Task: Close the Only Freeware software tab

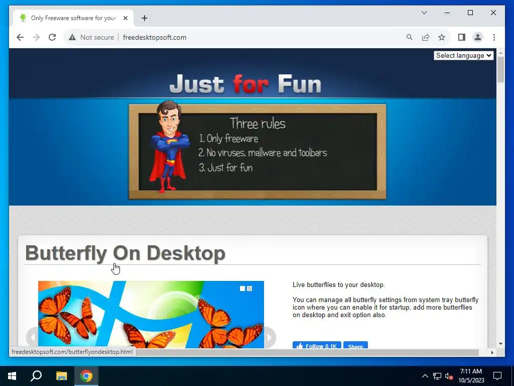Action: (x=125, y=18)
